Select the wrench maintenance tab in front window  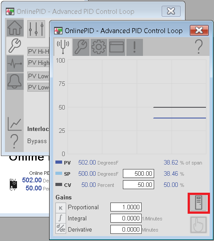pyautogui.click(x=81, y=47)
